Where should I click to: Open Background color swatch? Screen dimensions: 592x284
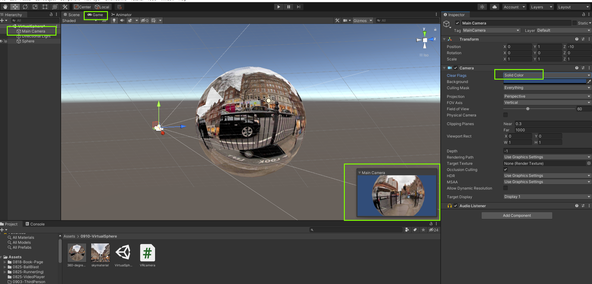coord(545,82)
